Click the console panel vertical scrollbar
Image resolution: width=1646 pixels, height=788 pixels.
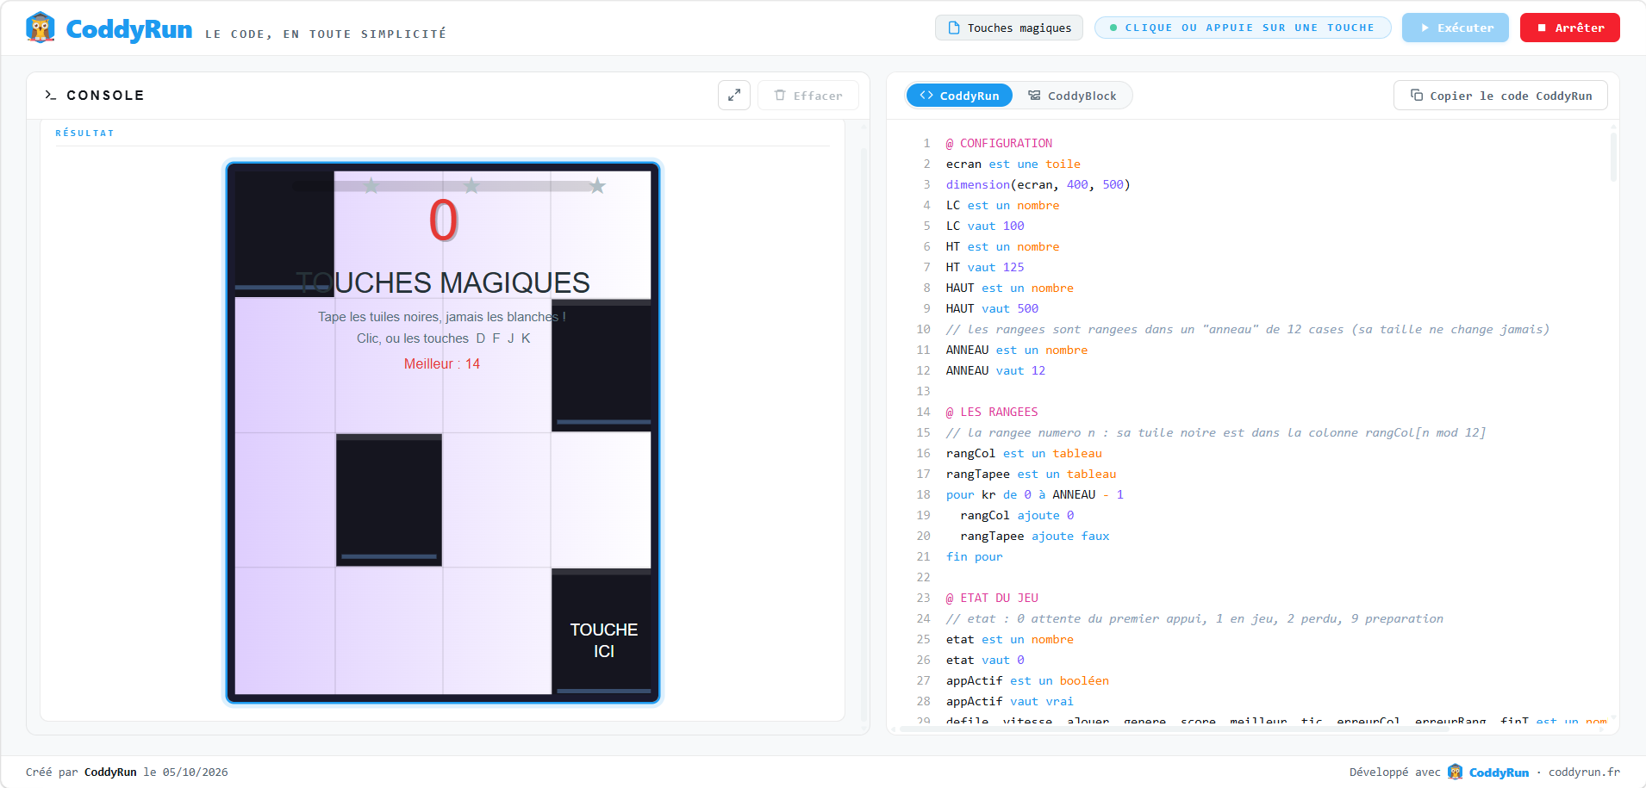click(x=864, y=435)
